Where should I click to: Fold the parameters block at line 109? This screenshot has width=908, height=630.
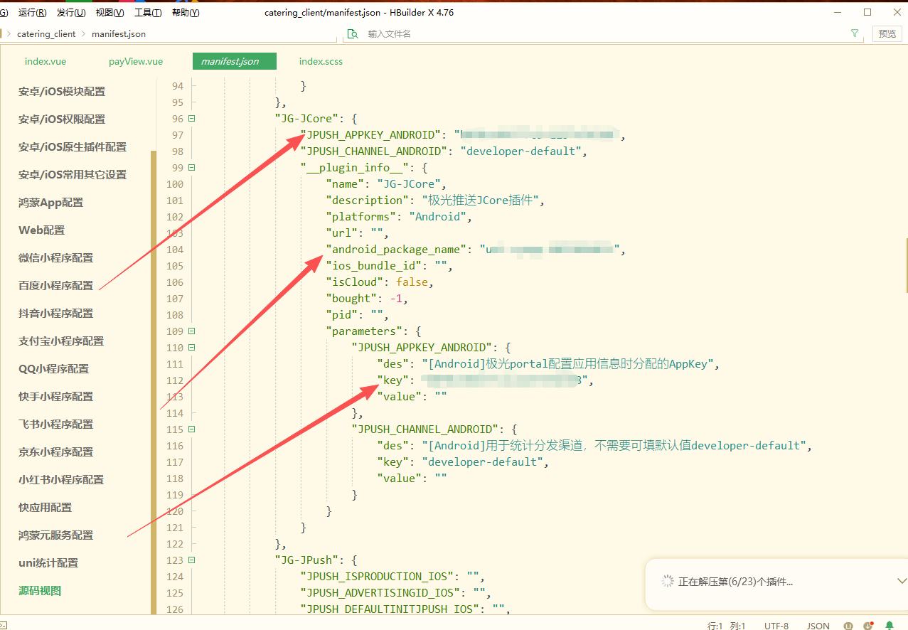click(x=192, y=331)
